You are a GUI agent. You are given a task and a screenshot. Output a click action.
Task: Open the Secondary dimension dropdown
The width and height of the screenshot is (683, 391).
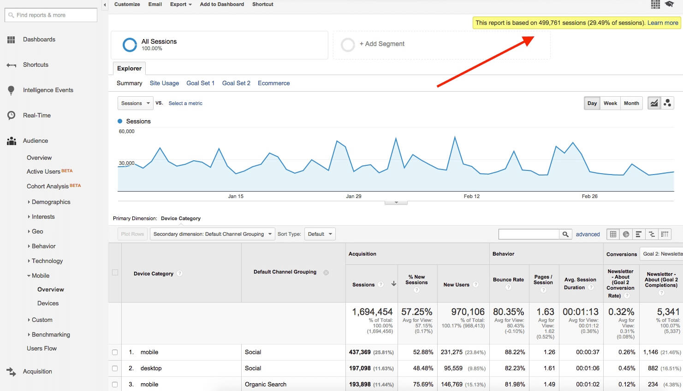click(x=212, y=234)
